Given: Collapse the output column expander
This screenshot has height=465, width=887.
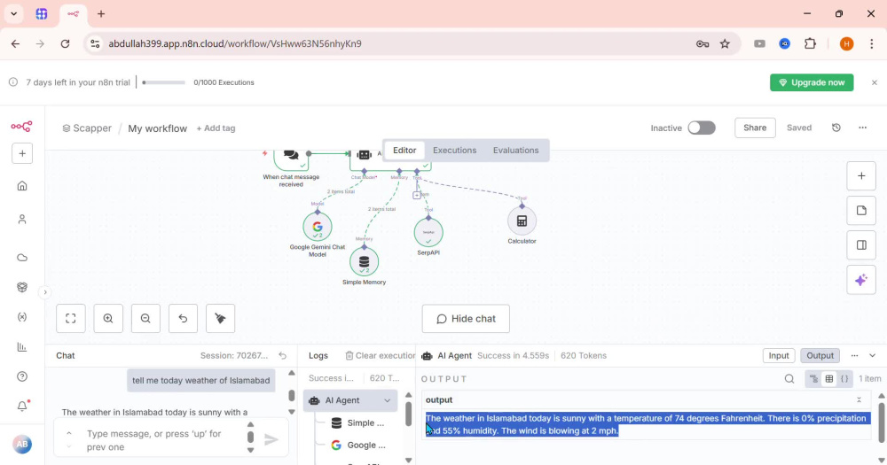Looking at the screenshot, I should tap(859, 400).
